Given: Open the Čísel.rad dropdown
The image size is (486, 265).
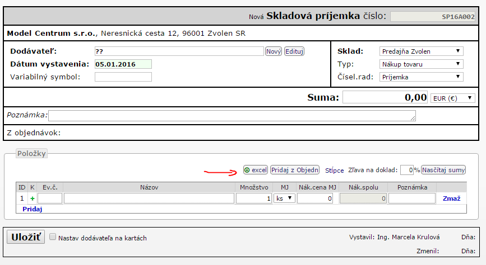Looking at the screenshot, I should point(421,77).
